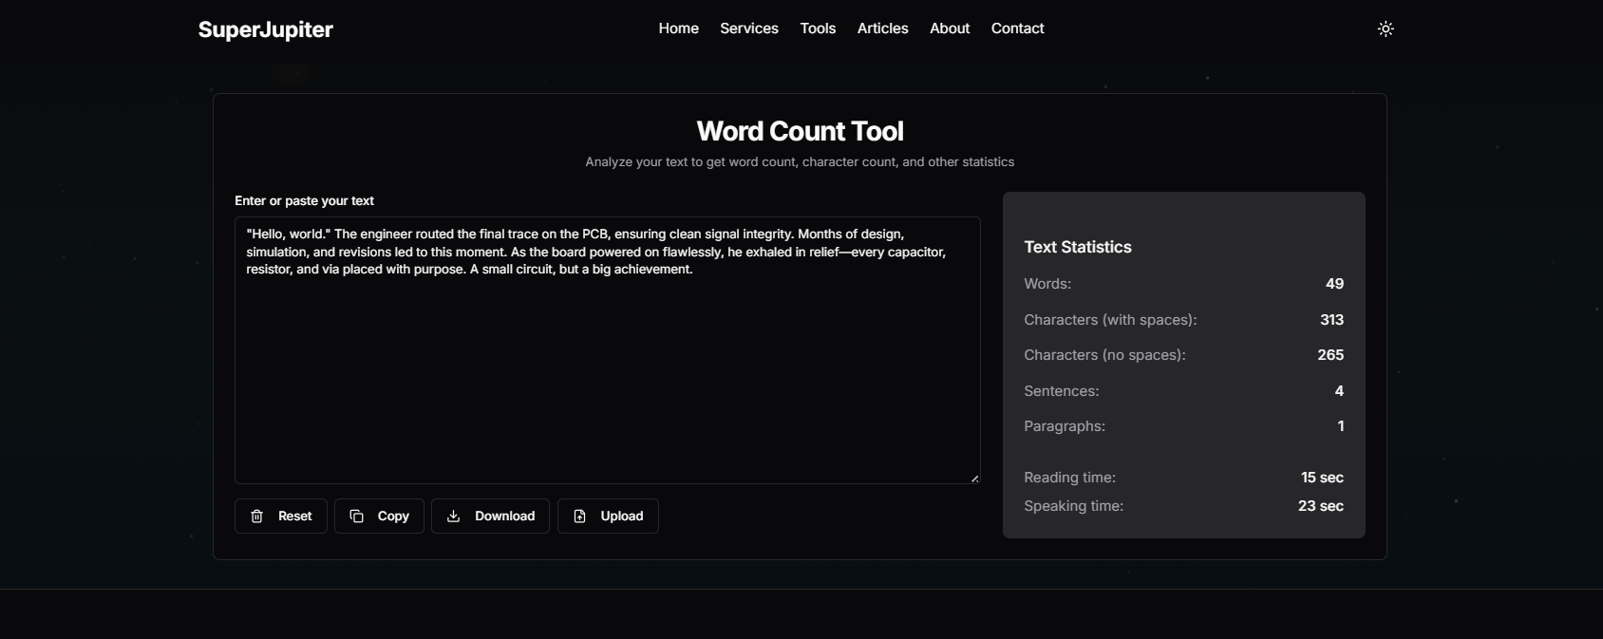
Task: Upload a file with Upload button
Action: click(x=608, y=517)
